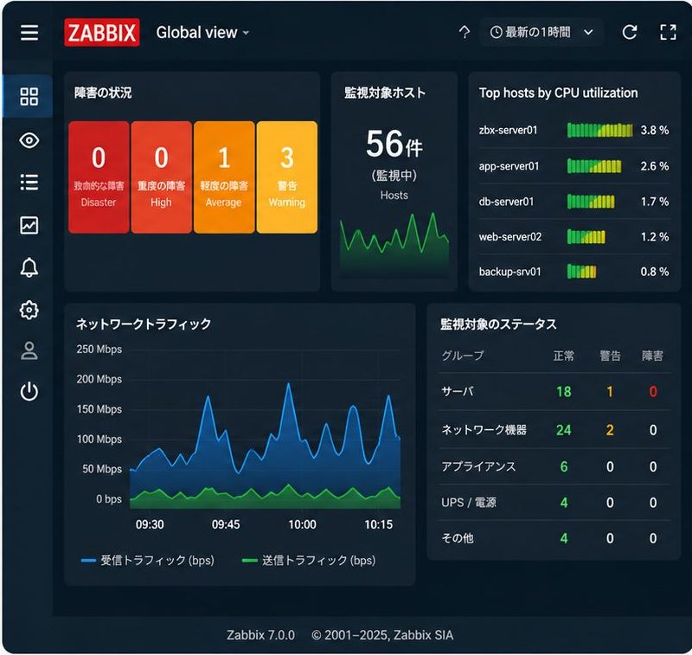Click the High severity tile
The height and width of the screenshot is (655, 692).
point(162,177)
